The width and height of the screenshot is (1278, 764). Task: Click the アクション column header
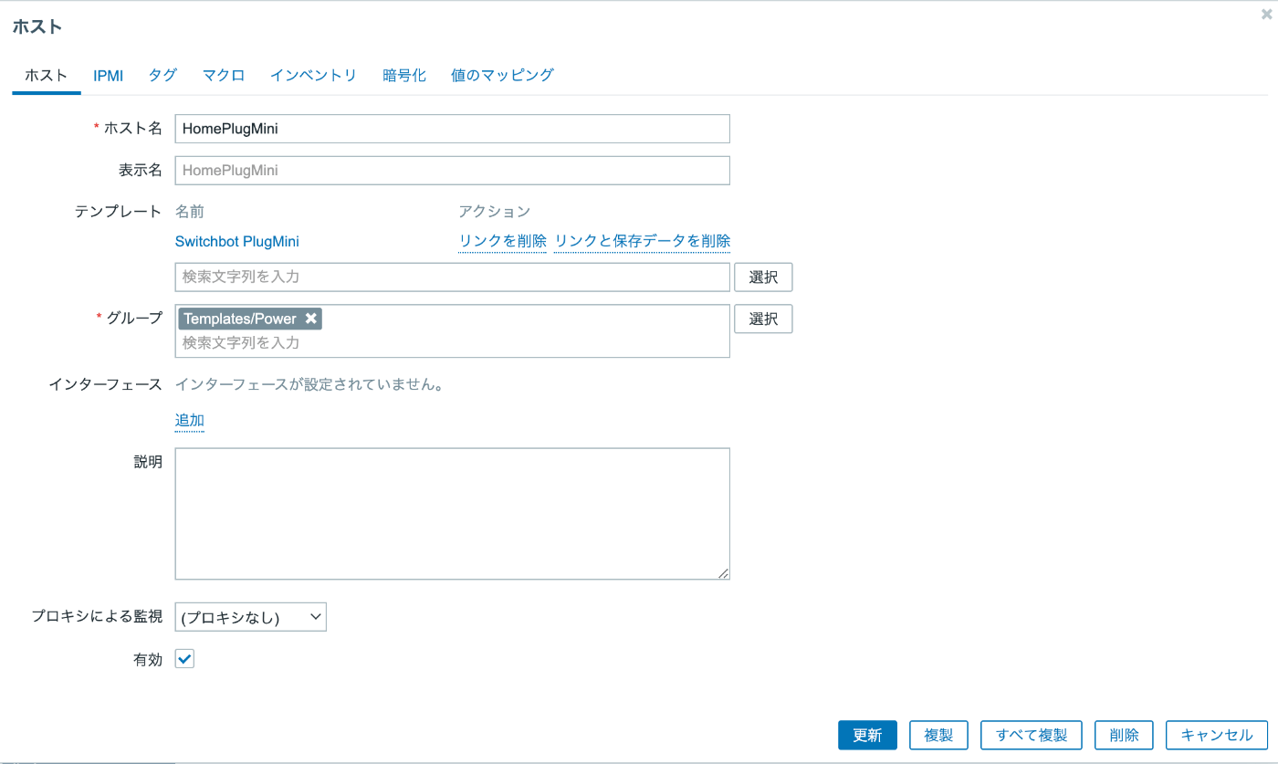click(x=494, y=211)
